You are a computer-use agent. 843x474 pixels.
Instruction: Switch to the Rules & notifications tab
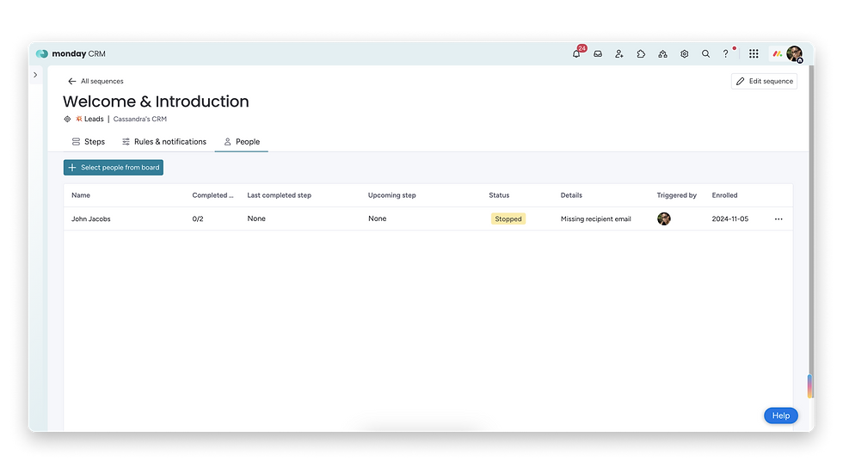tap(164, 142)
